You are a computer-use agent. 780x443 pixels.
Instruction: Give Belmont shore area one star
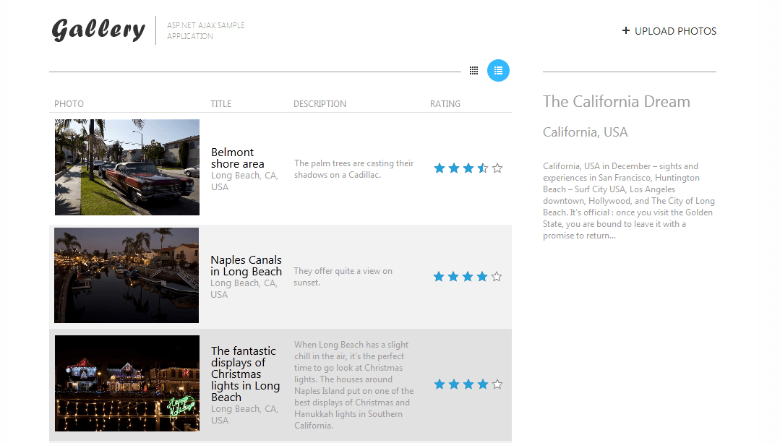[x=440, y=168]
